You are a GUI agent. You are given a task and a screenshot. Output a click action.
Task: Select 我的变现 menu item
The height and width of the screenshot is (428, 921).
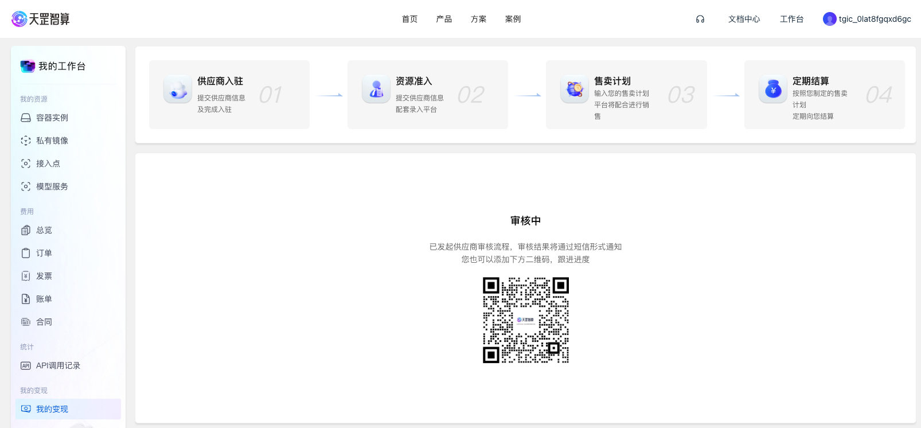point(68,409)
